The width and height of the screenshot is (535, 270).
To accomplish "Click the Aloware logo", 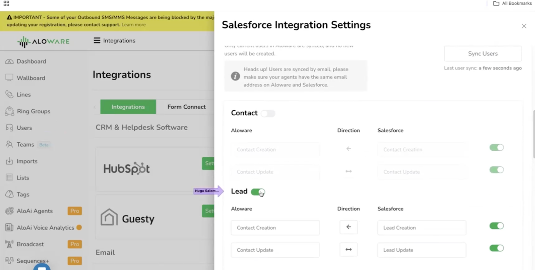I will 43,41.
